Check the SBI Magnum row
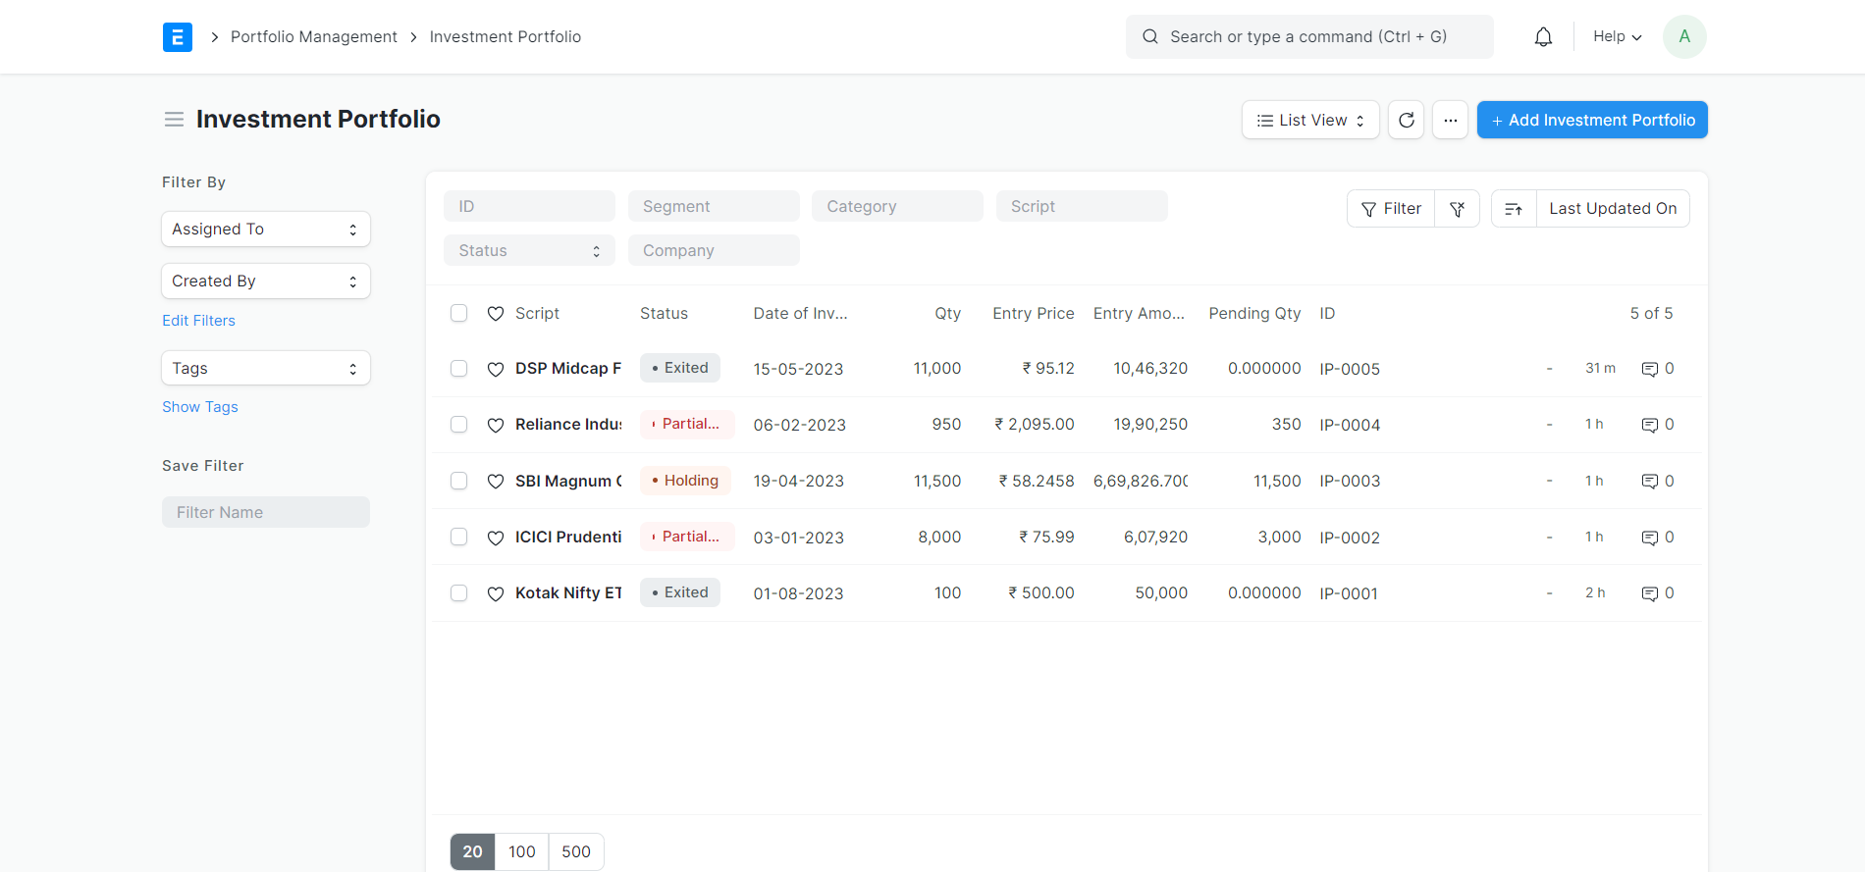This screenshot has height=872, width=1865. [x=458, y=481]
